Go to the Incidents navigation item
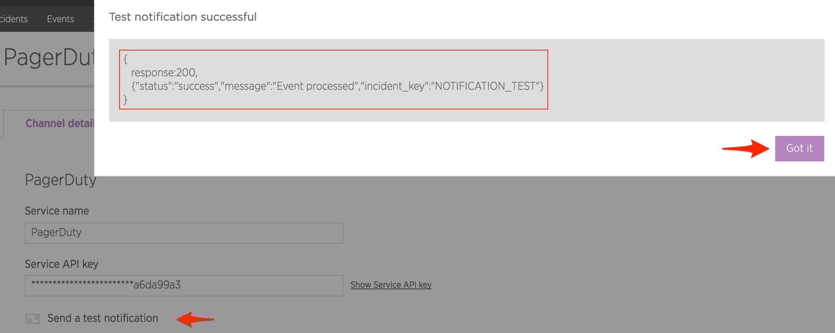 tap(13, 19)
